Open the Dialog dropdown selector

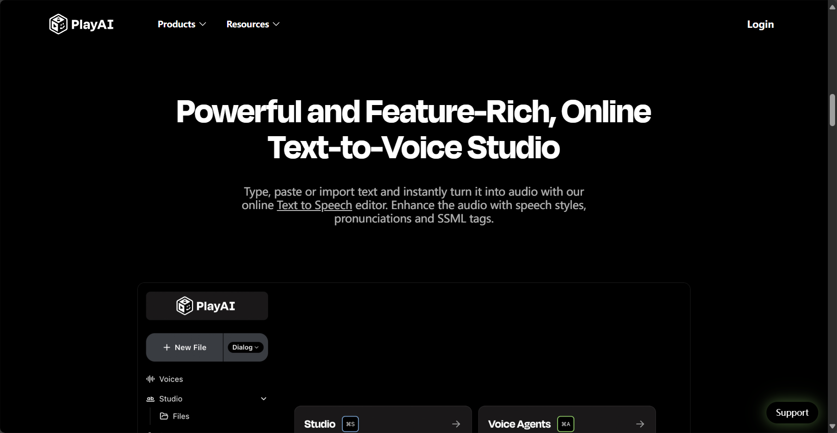click(245, 347)
